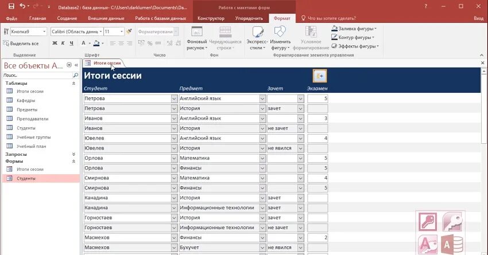The height and width of the screenshot is (255, 488).
Task: Apply bold formatting (Ж)
Action: tap(55, 43)
